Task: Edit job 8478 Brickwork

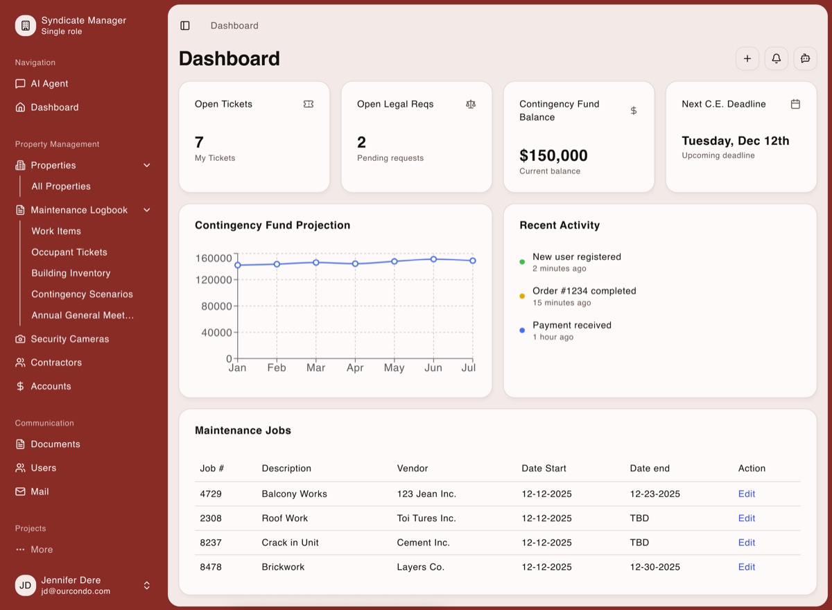Action: (747, 567)
